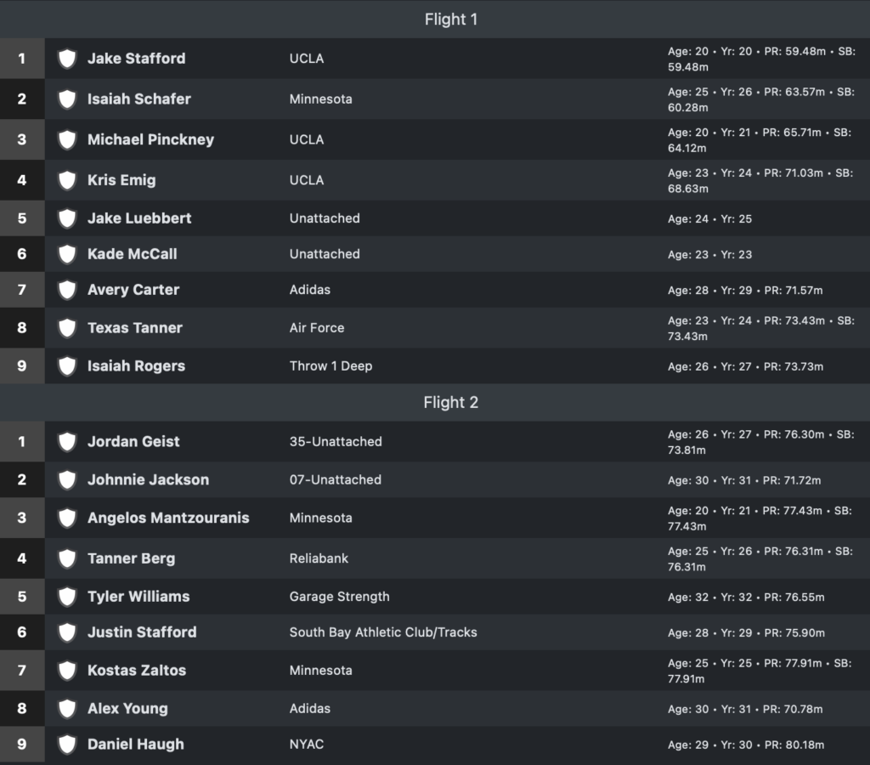This screenshot has width=870, height=765.
Task: Click the Throw 1 Deep team name
Action: (x=330, y=366)
